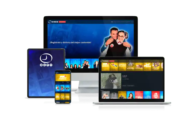Screen dimensions: 181x121
Task: Open the colorful balls tile on the laptop
Action: [114, 67]
